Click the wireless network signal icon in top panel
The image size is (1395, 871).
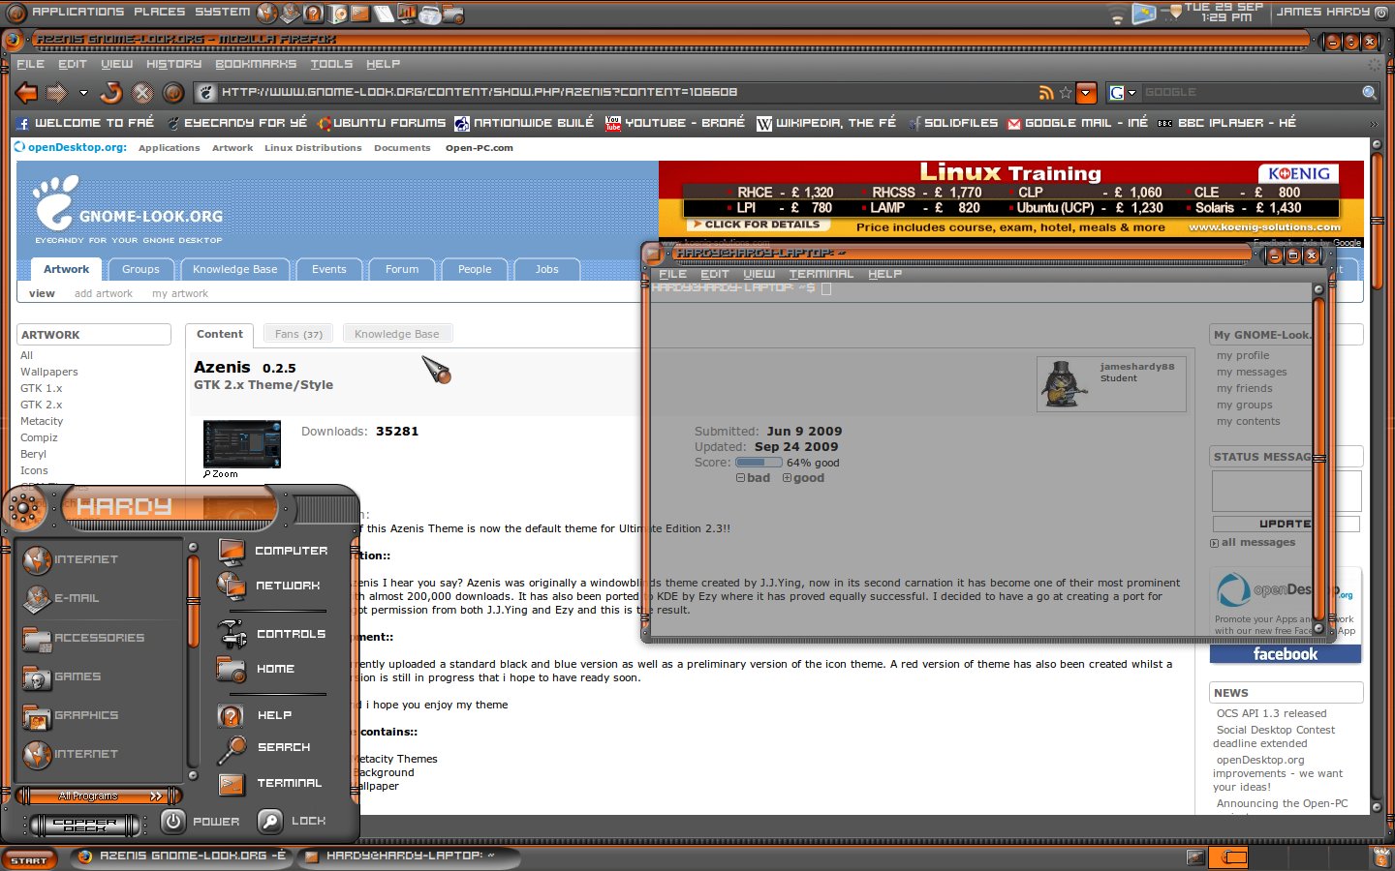coord(1117,15)
